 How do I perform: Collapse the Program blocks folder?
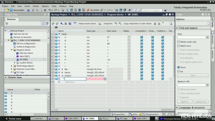click(12, 50)
